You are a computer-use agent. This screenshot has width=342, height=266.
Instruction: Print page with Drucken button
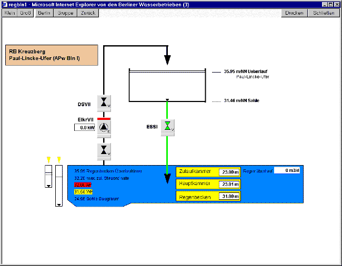[x=295, y=13]
